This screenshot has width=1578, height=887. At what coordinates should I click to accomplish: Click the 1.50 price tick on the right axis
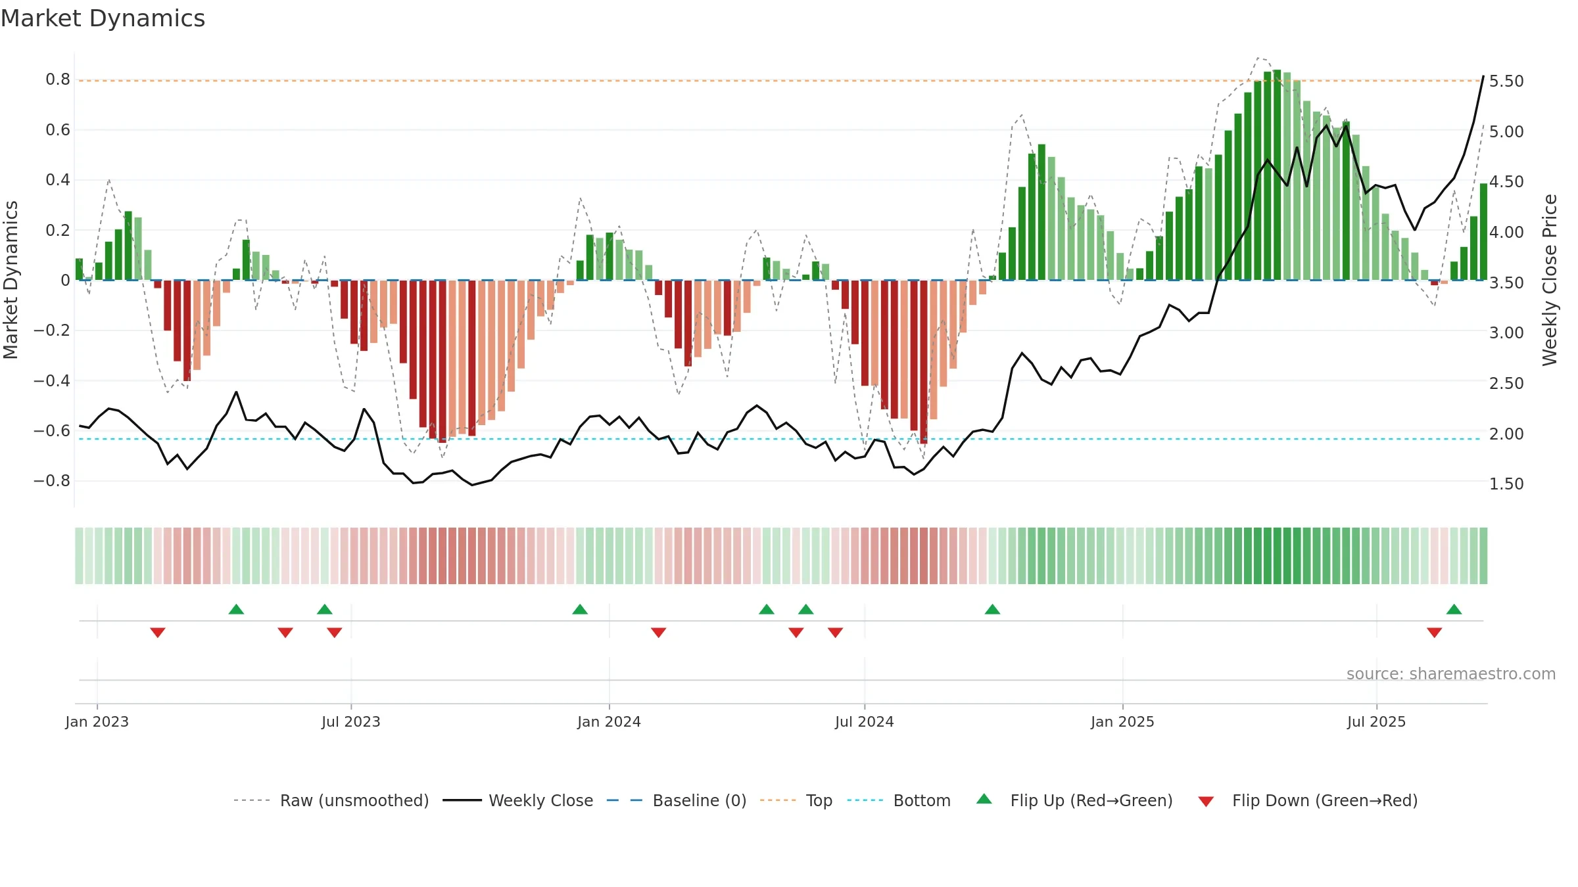(x=1506, y=484)
